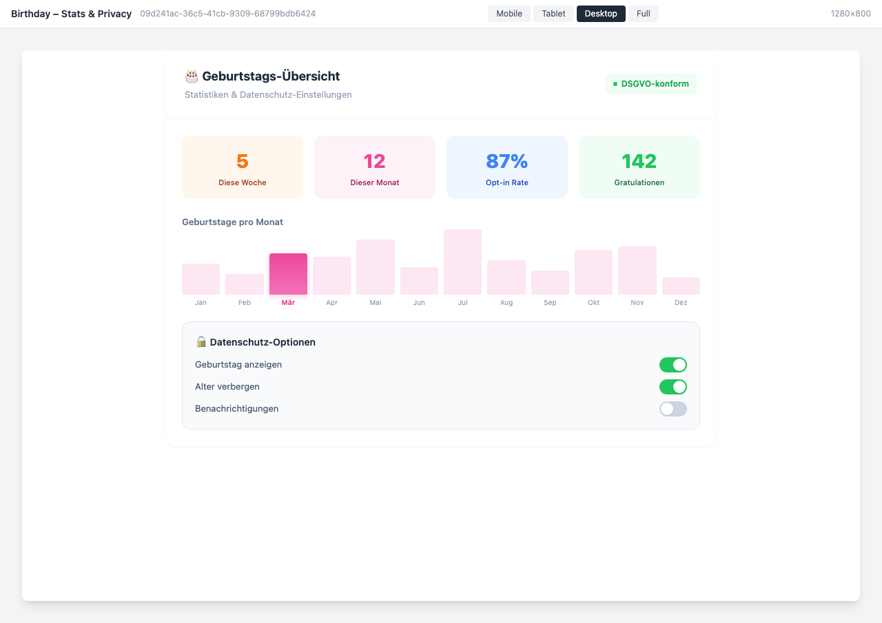
Task: Click the Dez bar in the chart
Action: tap(681, 285)
